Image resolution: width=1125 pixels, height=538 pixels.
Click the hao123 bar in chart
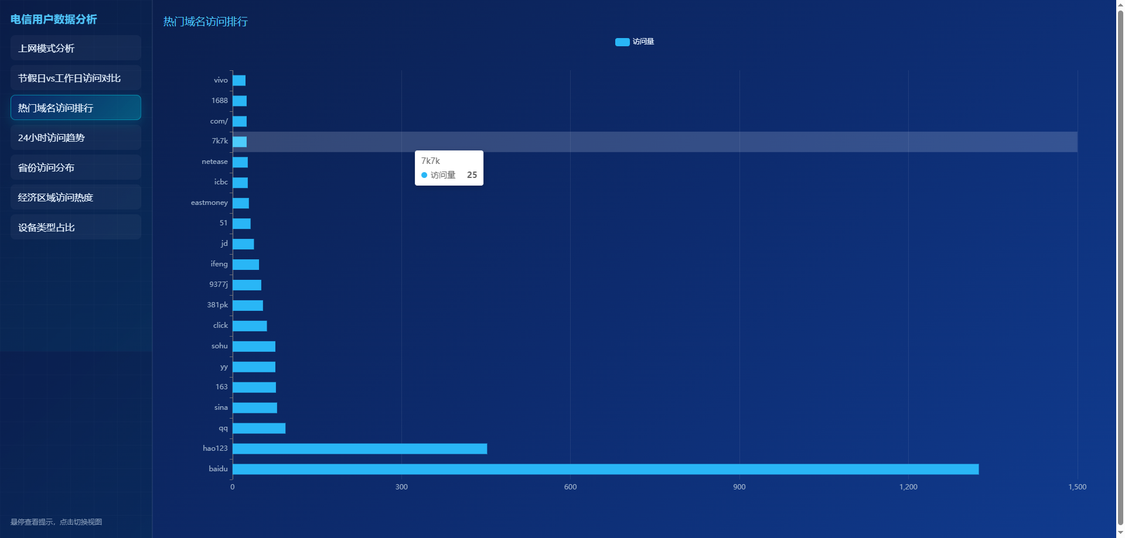(359, 448)
